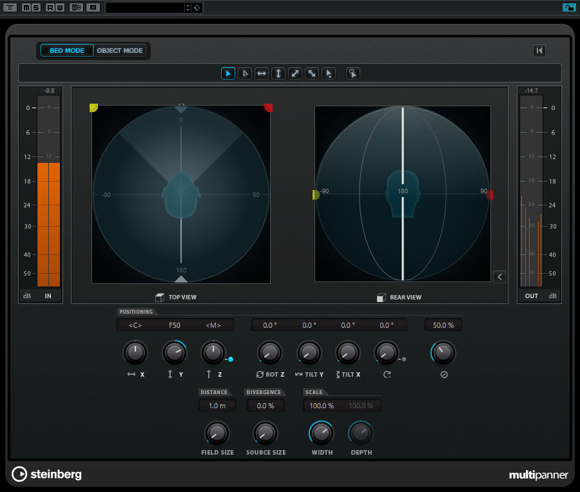Screen dimensions: 580x492
Task: Click the <M> Z position value
Action: coord(213,325)
